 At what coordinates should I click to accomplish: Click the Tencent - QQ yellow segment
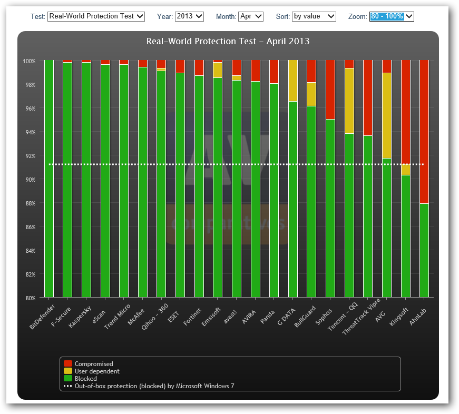[349, 101]
